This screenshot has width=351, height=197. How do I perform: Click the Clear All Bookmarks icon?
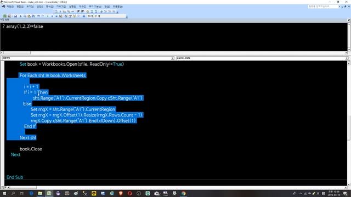pyautogui.click(x=114, y=11)
